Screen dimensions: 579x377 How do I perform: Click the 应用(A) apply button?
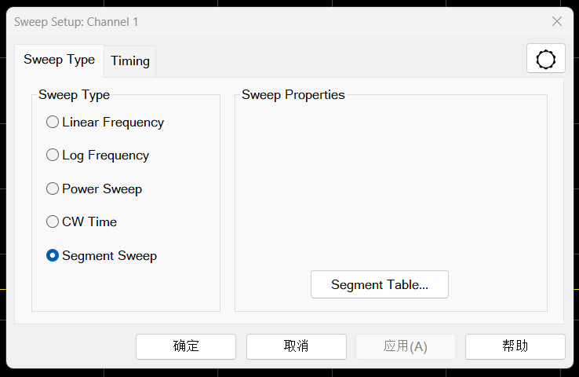pyautogui.click(x=406, y=346)
